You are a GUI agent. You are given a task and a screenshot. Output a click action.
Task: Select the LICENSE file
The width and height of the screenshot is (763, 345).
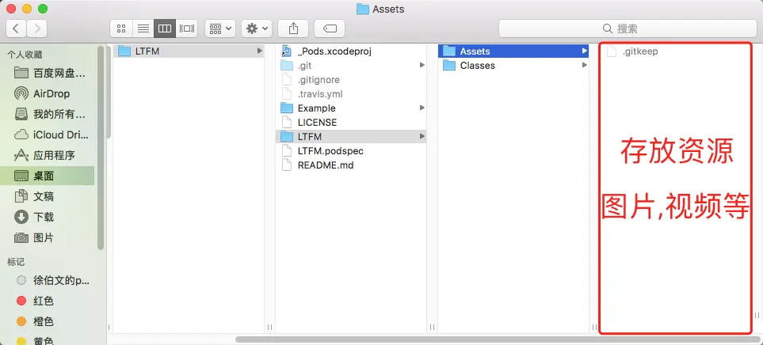351,123
